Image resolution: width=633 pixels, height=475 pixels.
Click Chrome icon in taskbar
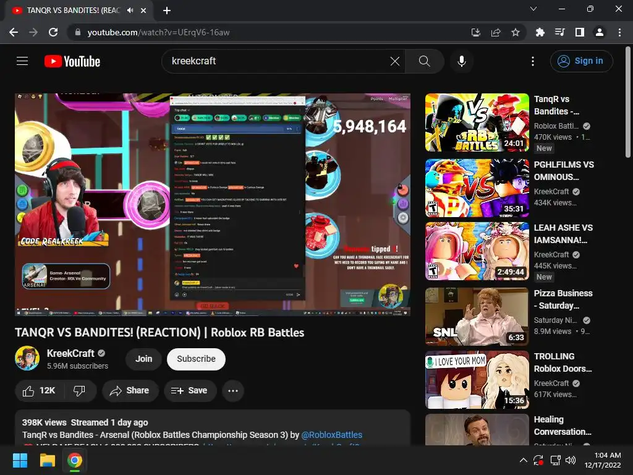pyautogui.click(x=75, y=460)
